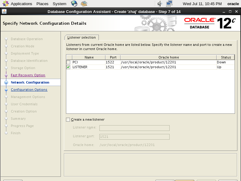Click the Oracle home column header

168,57
